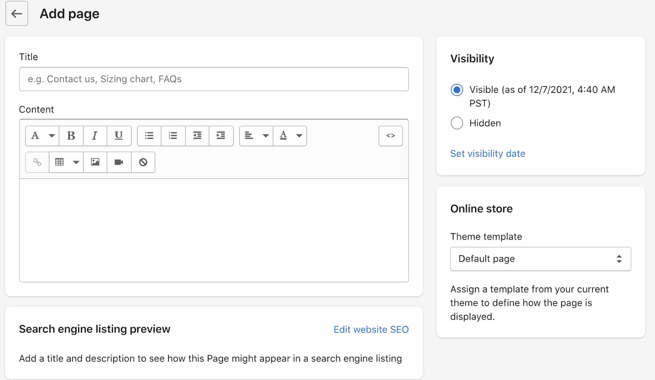The image size is (655, 380).
Task: Click the Theme template label
Action: (x=486, y=237)
